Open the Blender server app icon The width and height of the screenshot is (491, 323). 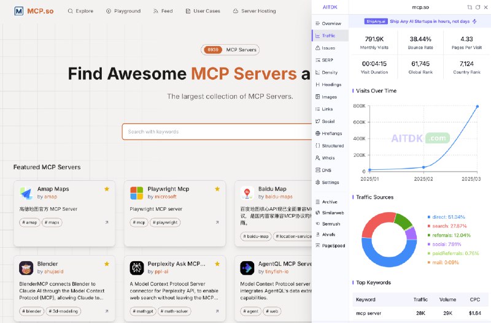pyautogui.click(x=26, y=268)
